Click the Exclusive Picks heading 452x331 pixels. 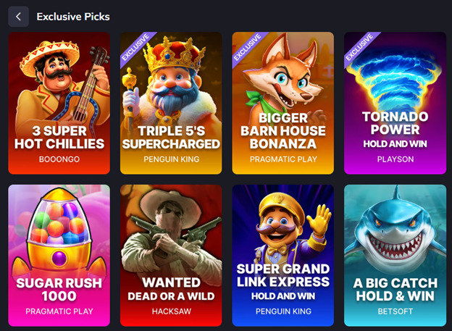[x=73, y=17]
